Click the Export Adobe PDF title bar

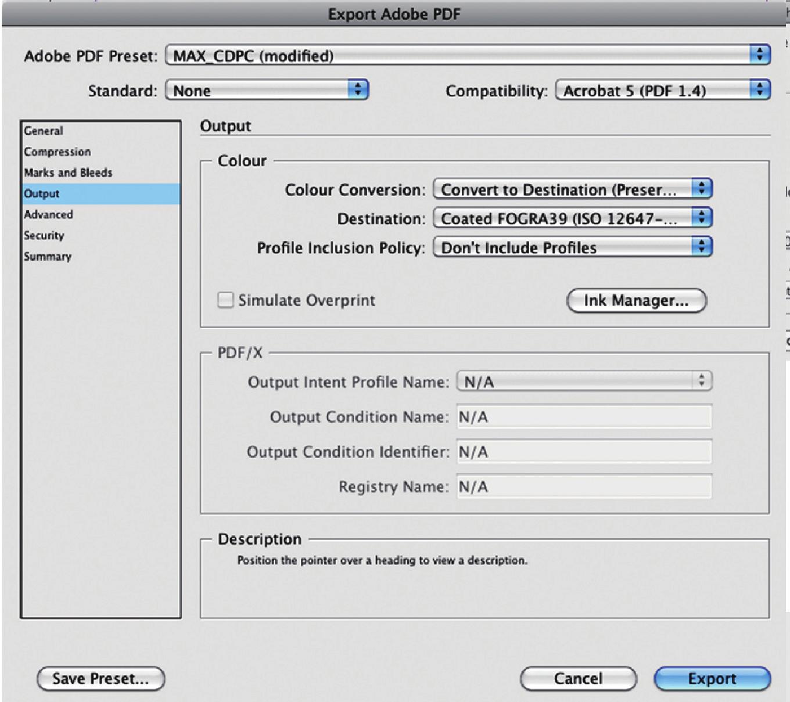(394, 14)
